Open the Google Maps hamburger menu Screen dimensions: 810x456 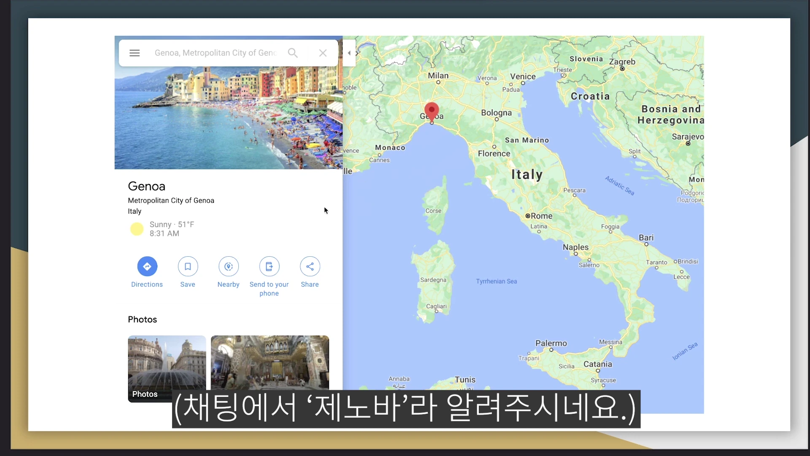coord(135,53)
